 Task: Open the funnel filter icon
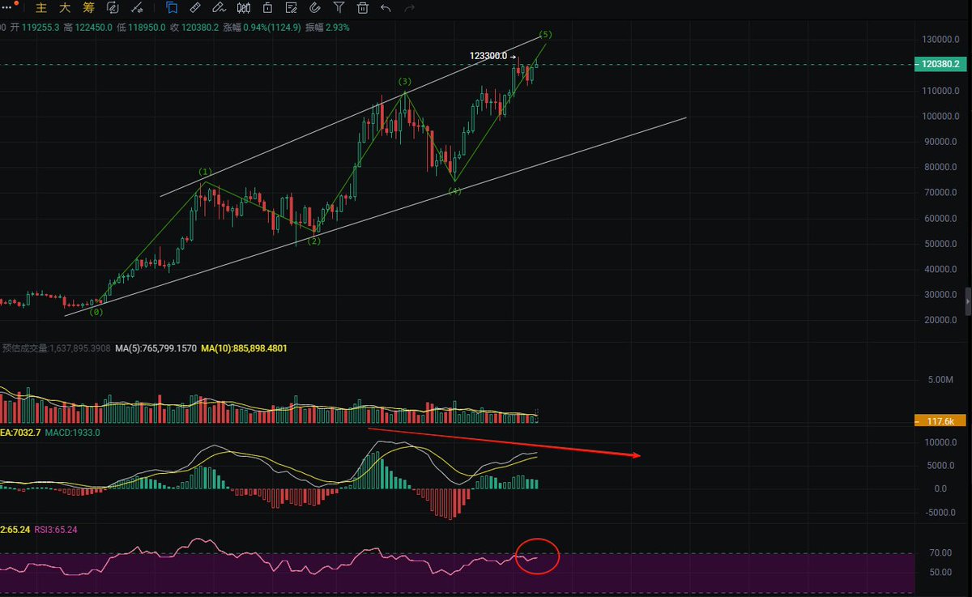339,8
